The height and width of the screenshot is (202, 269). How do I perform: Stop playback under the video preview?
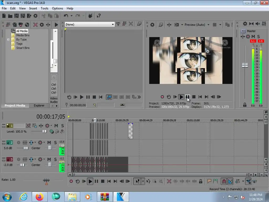194,97
